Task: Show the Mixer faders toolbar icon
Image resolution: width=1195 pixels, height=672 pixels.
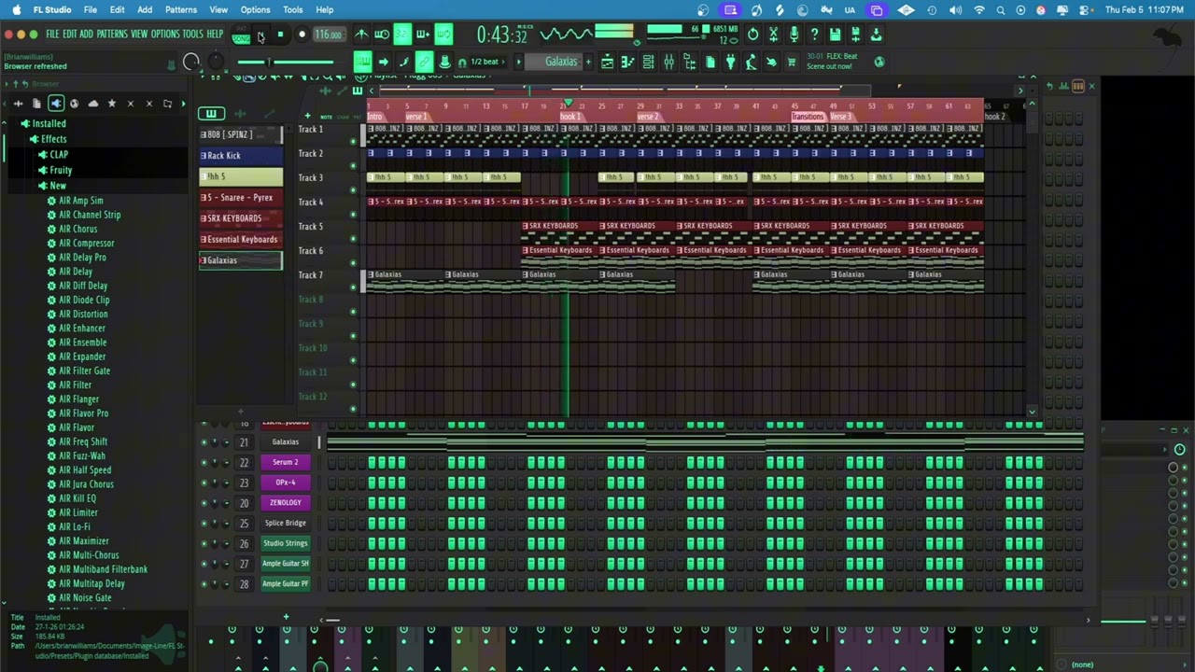Action: pos(669,63)
